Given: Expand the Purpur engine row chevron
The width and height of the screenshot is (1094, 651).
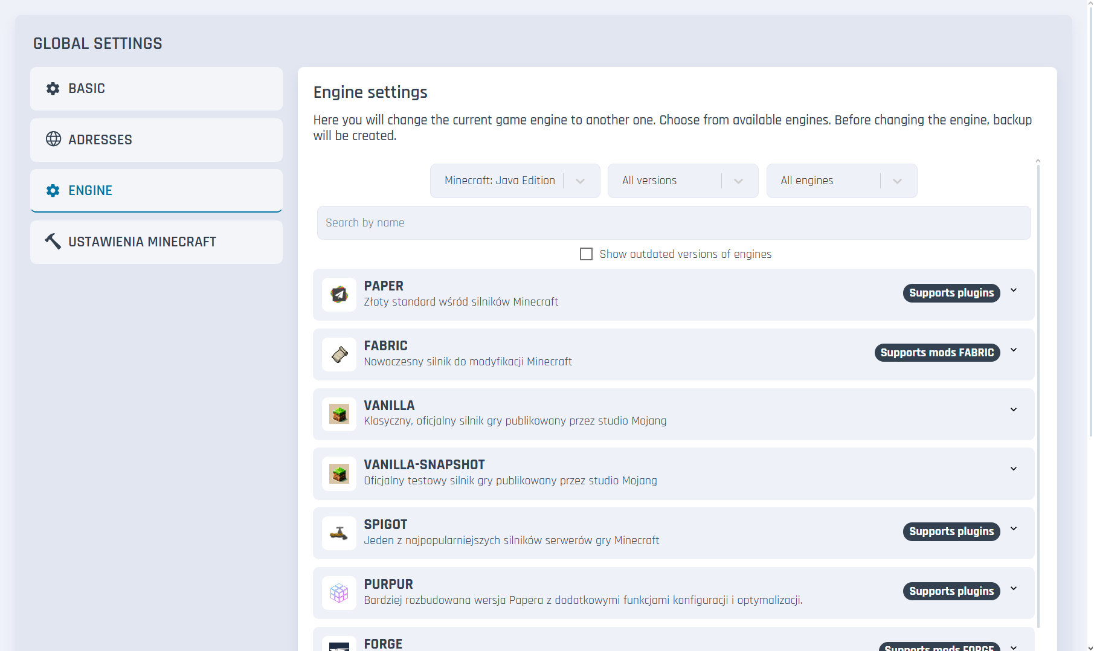Looking at the screenshot, I should (x=1014, y=589).
